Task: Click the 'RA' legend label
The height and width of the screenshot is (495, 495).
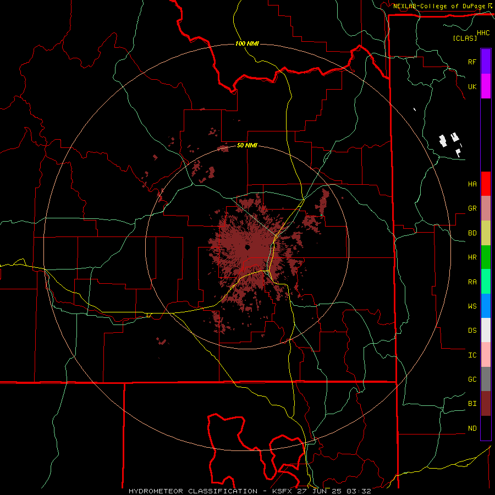Action: 472,282
